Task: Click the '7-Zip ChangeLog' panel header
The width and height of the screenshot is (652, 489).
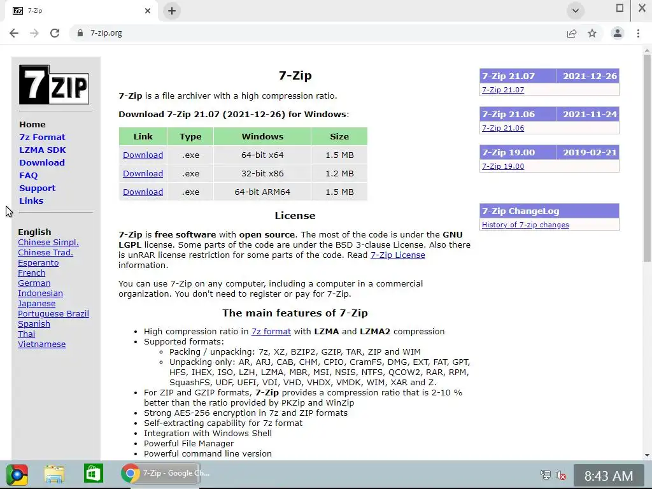Action: point(549,211)
